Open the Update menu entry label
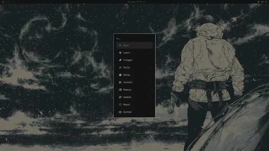 (x=127, y=97)
